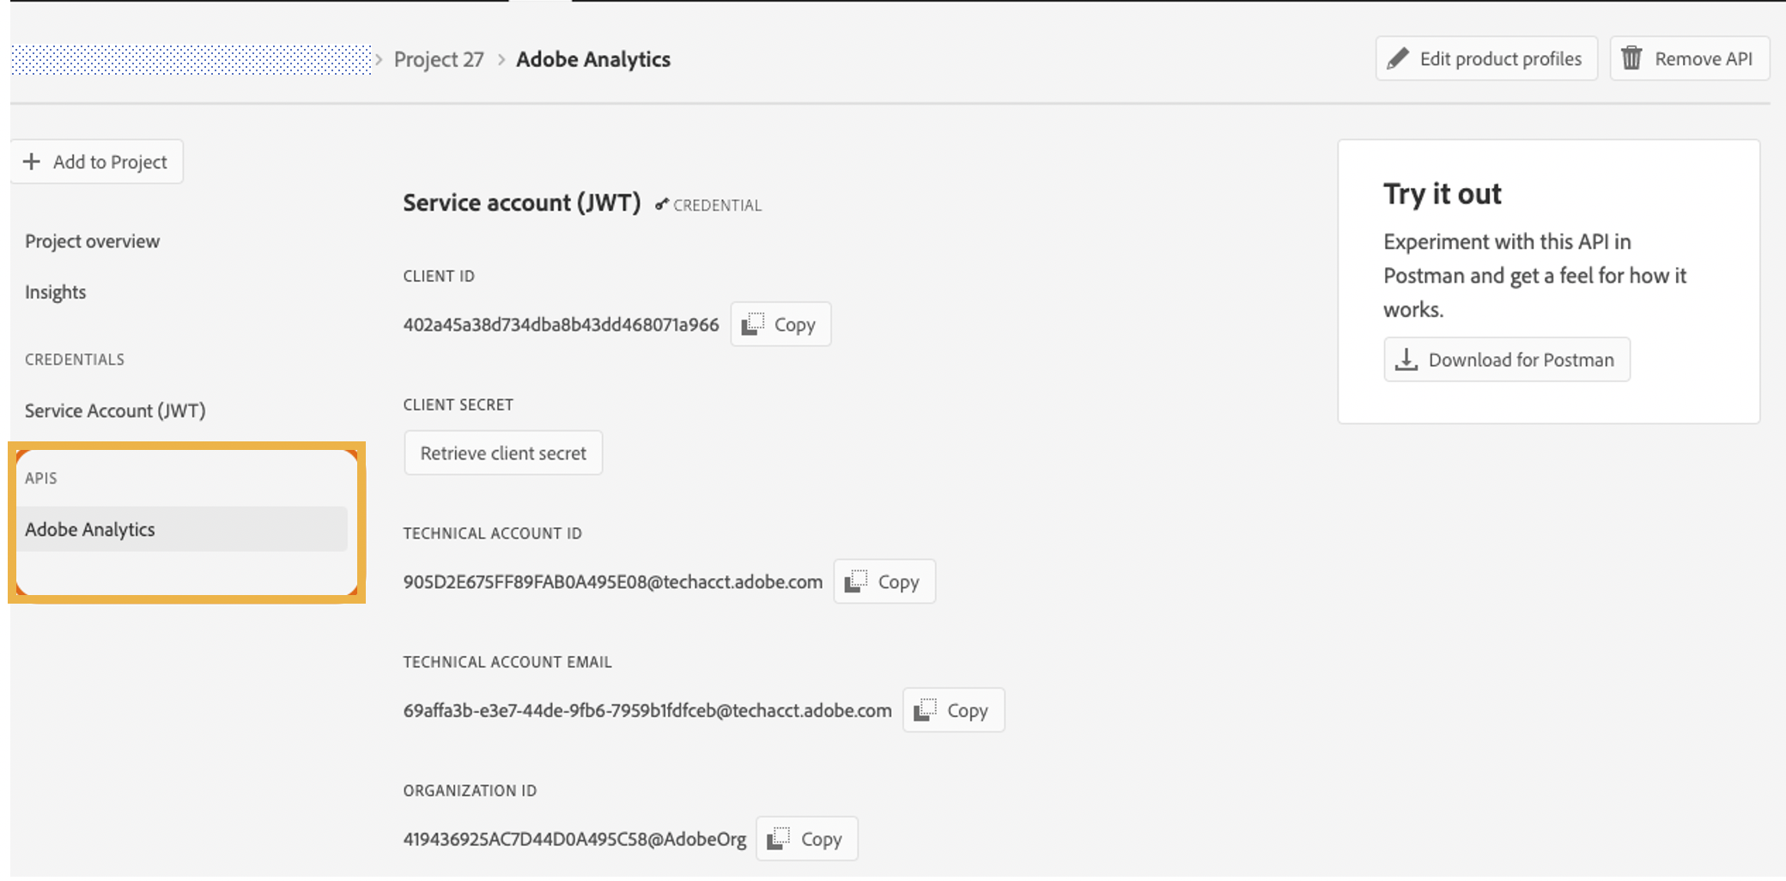Viewport: 1786px width, 881px height.
Task: Open Insights in the sidebar
Action: coord(55,292)
